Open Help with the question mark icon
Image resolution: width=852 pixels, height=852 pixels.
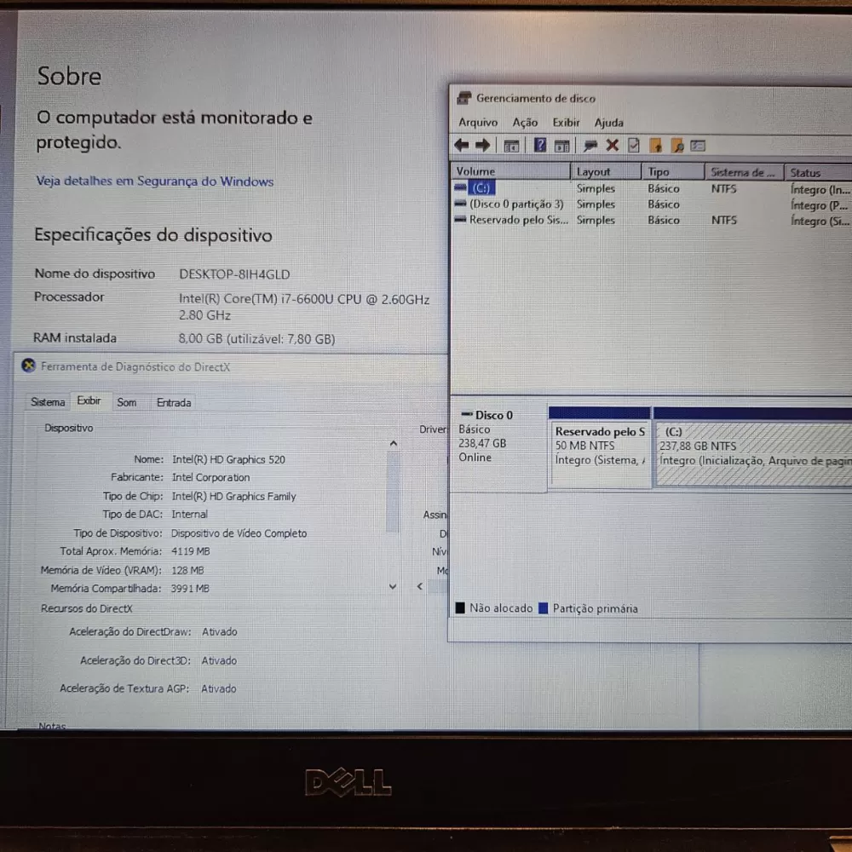[539, 145]
